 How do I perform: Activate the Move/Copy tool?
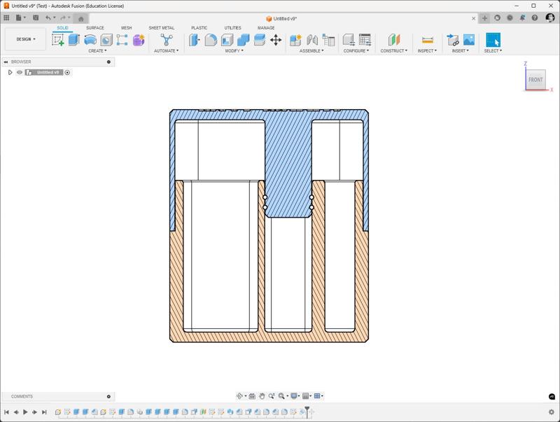click(x=276, y=40)
